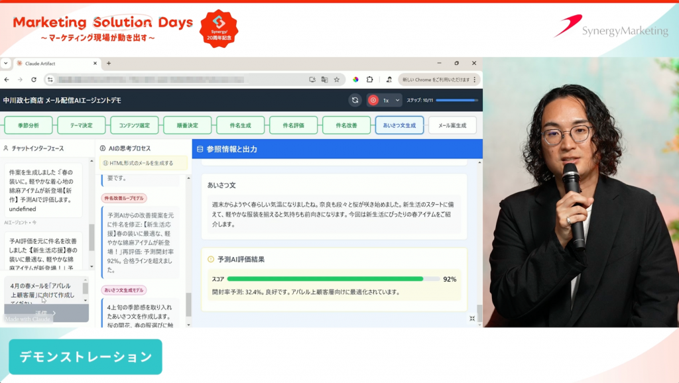Viewport: 679px width, 383px height.
Task: Click the あいさつ文 heading
Action: click(221, 186)
